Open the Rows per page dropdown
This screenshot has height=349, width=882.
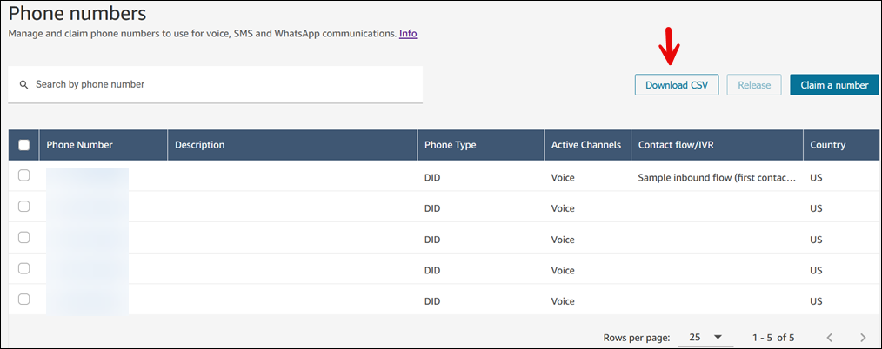705,337
